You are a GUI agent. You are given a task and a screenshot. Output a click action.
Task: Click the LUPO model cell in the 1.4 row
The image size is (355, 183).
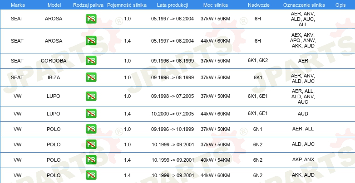[54, 114]
